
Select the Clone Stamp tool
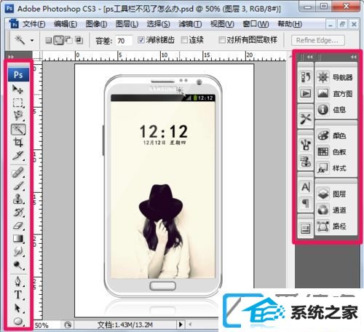[18, 199]
